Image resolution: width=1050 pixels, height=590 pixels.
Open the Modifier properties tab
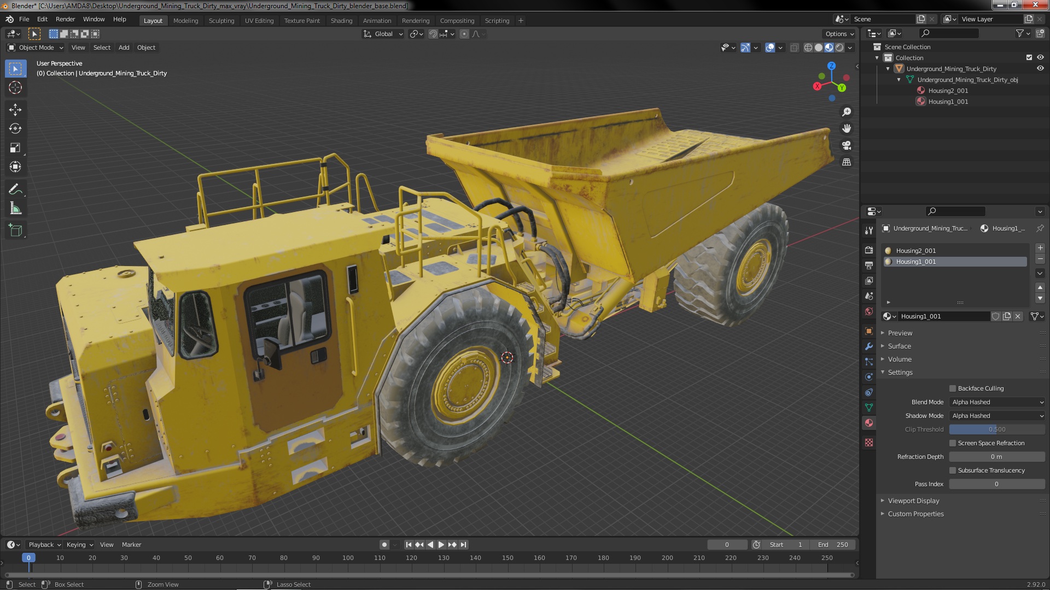(869, 346)
